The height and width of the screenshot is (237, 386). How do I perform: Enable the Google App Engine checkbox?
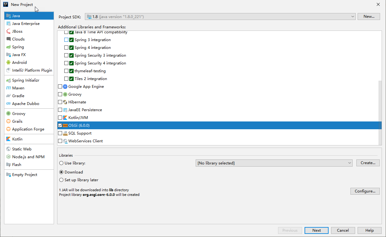click(60, 87)
